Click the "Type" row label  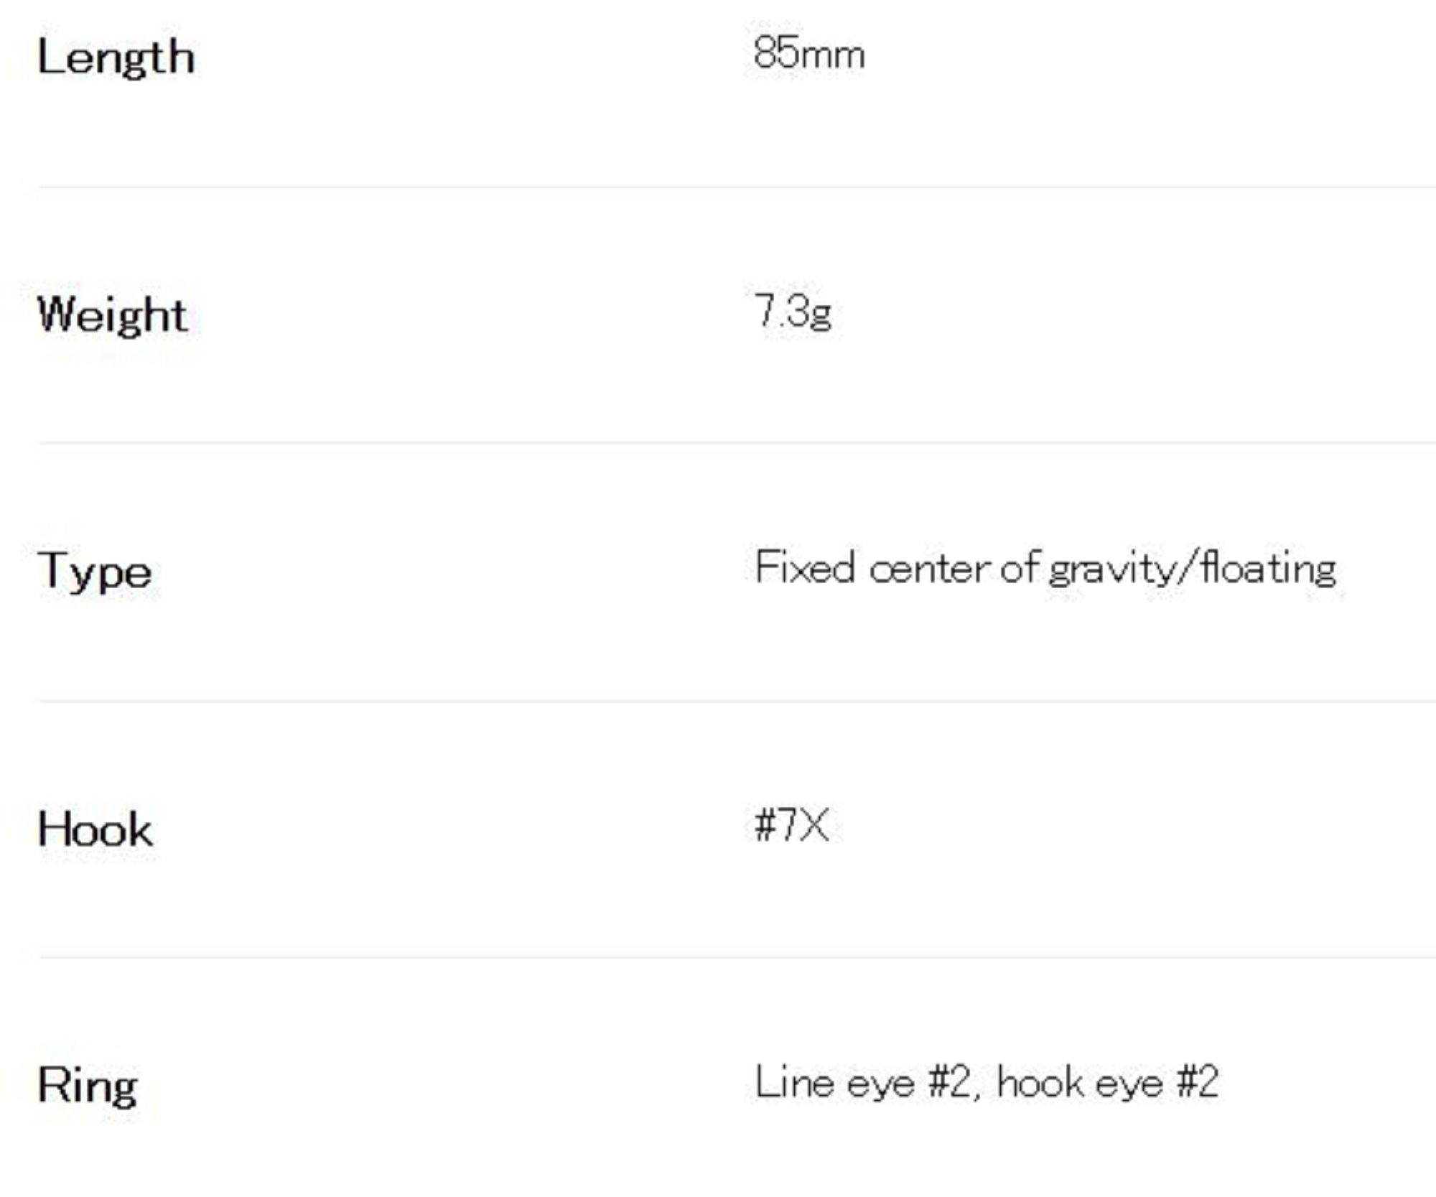coord(94,572)
